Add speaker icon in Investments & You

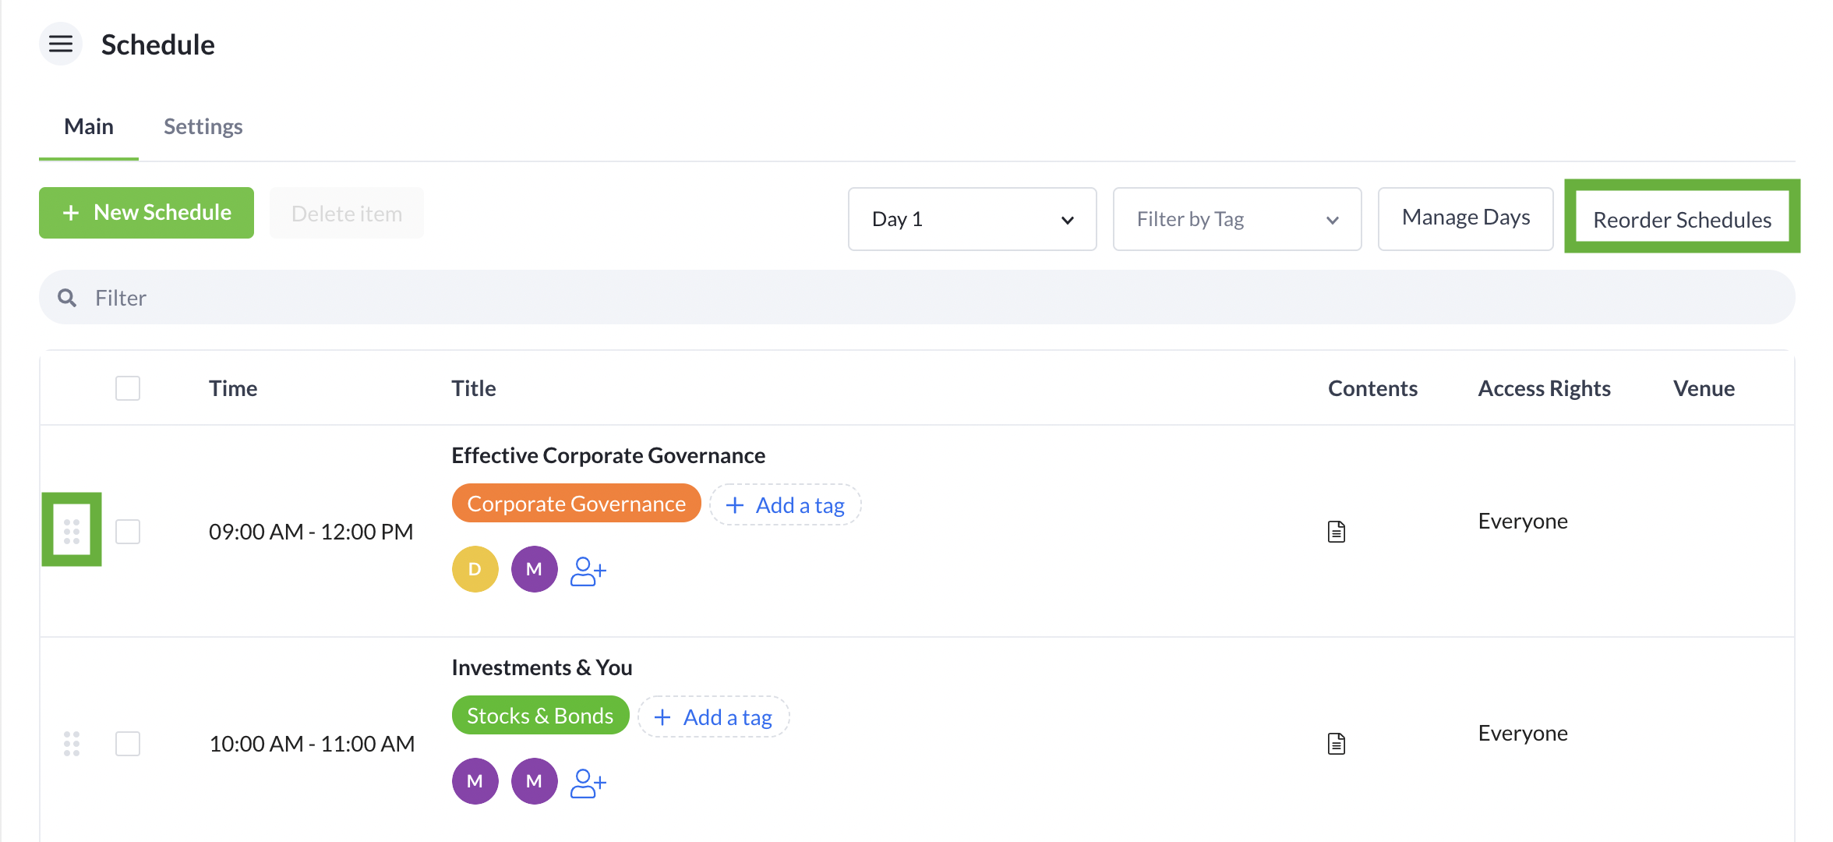(x=588, y=783)
